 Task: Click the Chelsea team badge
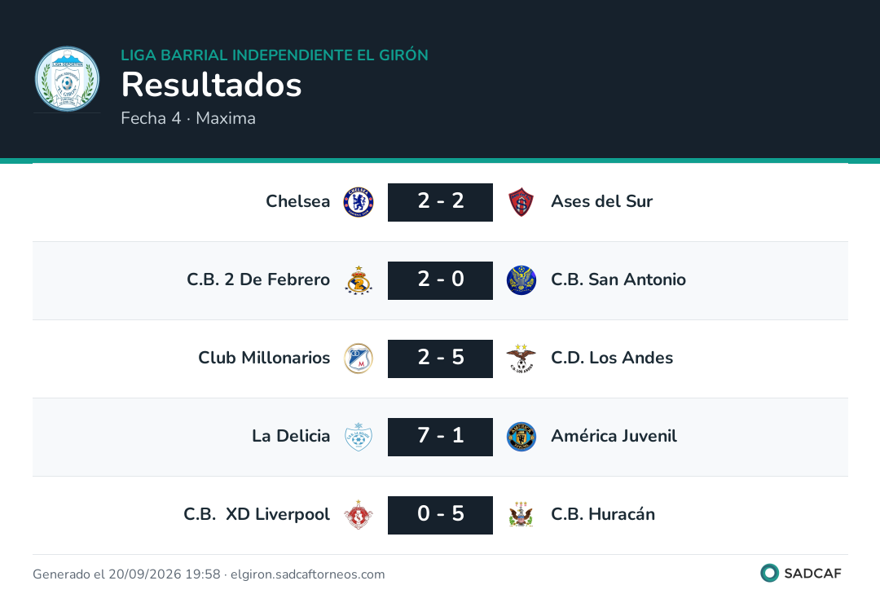pyautogui.click(x=358, y=202)
